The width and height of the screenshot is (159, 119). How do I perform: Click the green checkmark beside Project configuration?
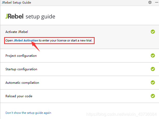(x=153, y=55)
